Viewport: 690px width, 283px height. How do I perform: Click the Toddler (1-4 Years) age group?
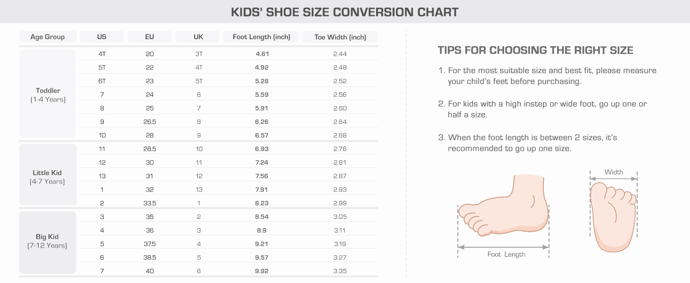tap(48, 94)
